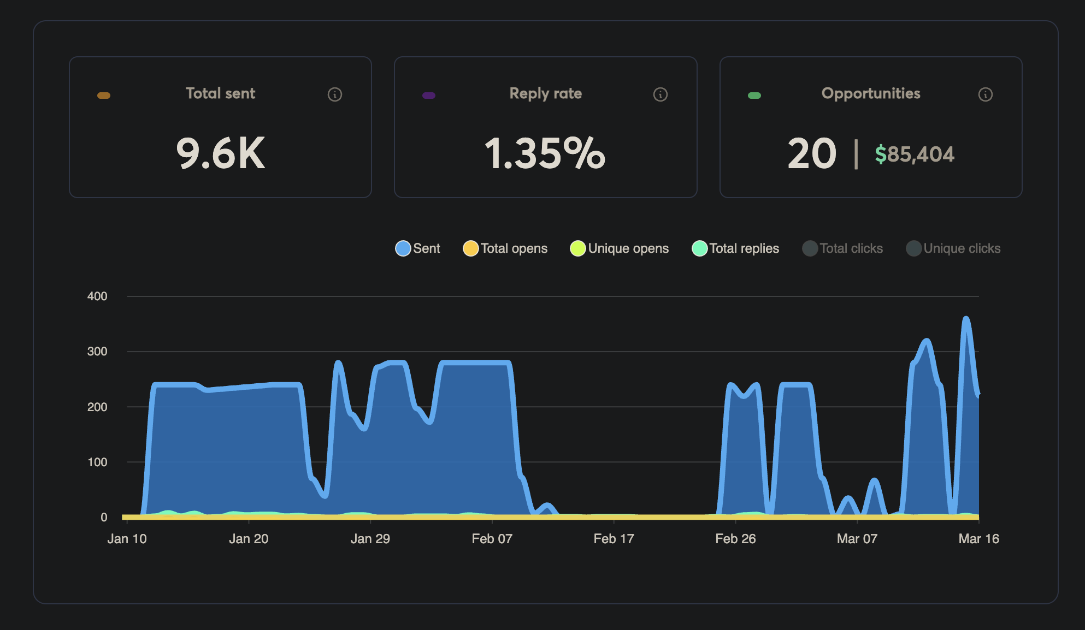Viewport: 1085px width, 630px height.
Task: Click the blue Sent legend dot
Action: click(x=403, y=248)
